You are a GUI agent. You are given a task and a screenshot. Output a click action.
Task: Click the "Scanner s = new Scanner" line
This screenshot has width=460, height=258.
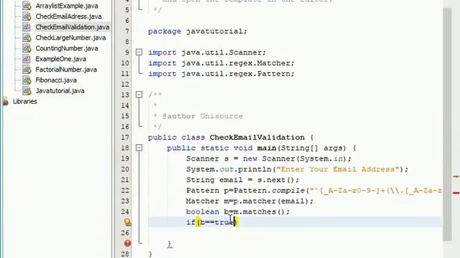(x=268, y=159)
